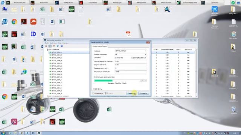
Task: Click the Копировать button
Action: click(x=98, y=93)
